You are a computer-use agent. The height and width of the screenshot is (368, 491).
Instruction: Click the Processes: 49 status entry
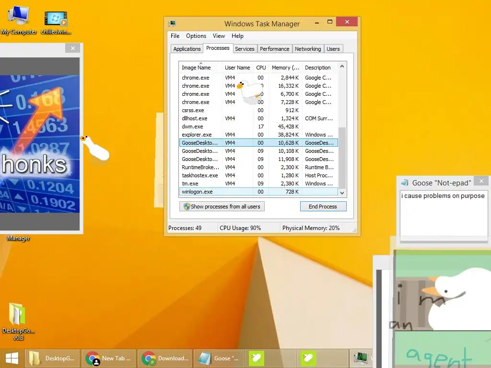185,228
